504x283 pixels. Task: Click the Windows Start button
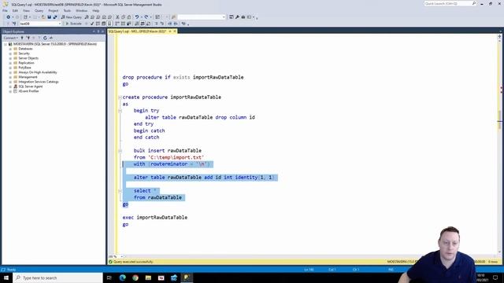6,277
